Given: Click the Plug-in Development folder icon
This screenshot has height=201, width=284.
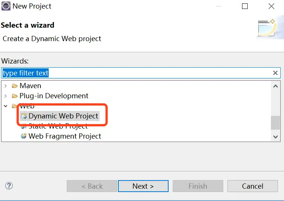Looking at the screenshot, I should tap(15, 96).
